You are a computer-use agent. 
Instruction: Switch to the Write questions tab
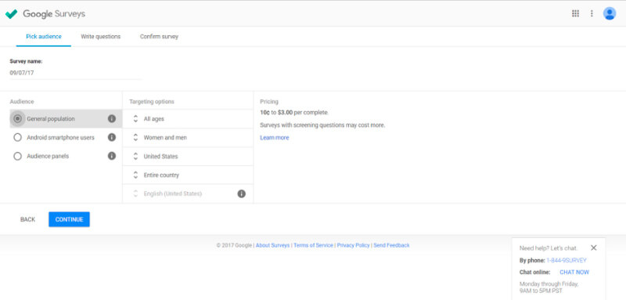click(x=101, y=36)
